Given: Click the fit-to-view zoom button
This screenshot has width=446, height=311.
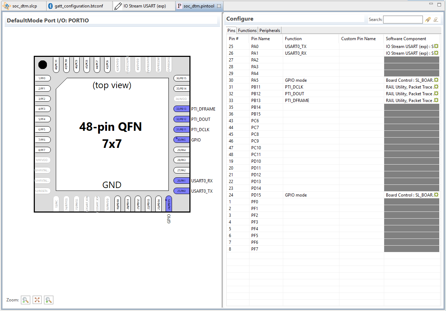Looking at the screenshot, I should coord(37,300).
